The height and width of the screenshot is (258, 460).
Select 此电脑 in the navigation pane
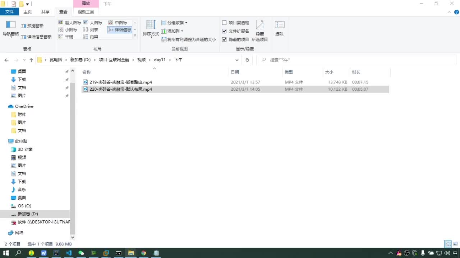pyautogui.click(x=21, y=141)
